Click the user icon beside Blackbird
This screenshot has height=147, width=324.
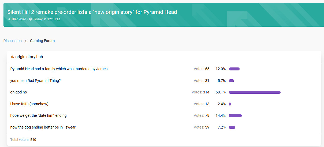point(9,19)
